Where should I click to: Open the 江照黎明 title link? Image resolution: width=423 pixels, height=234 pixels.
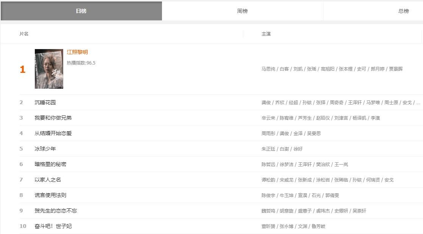pos(77,52)
